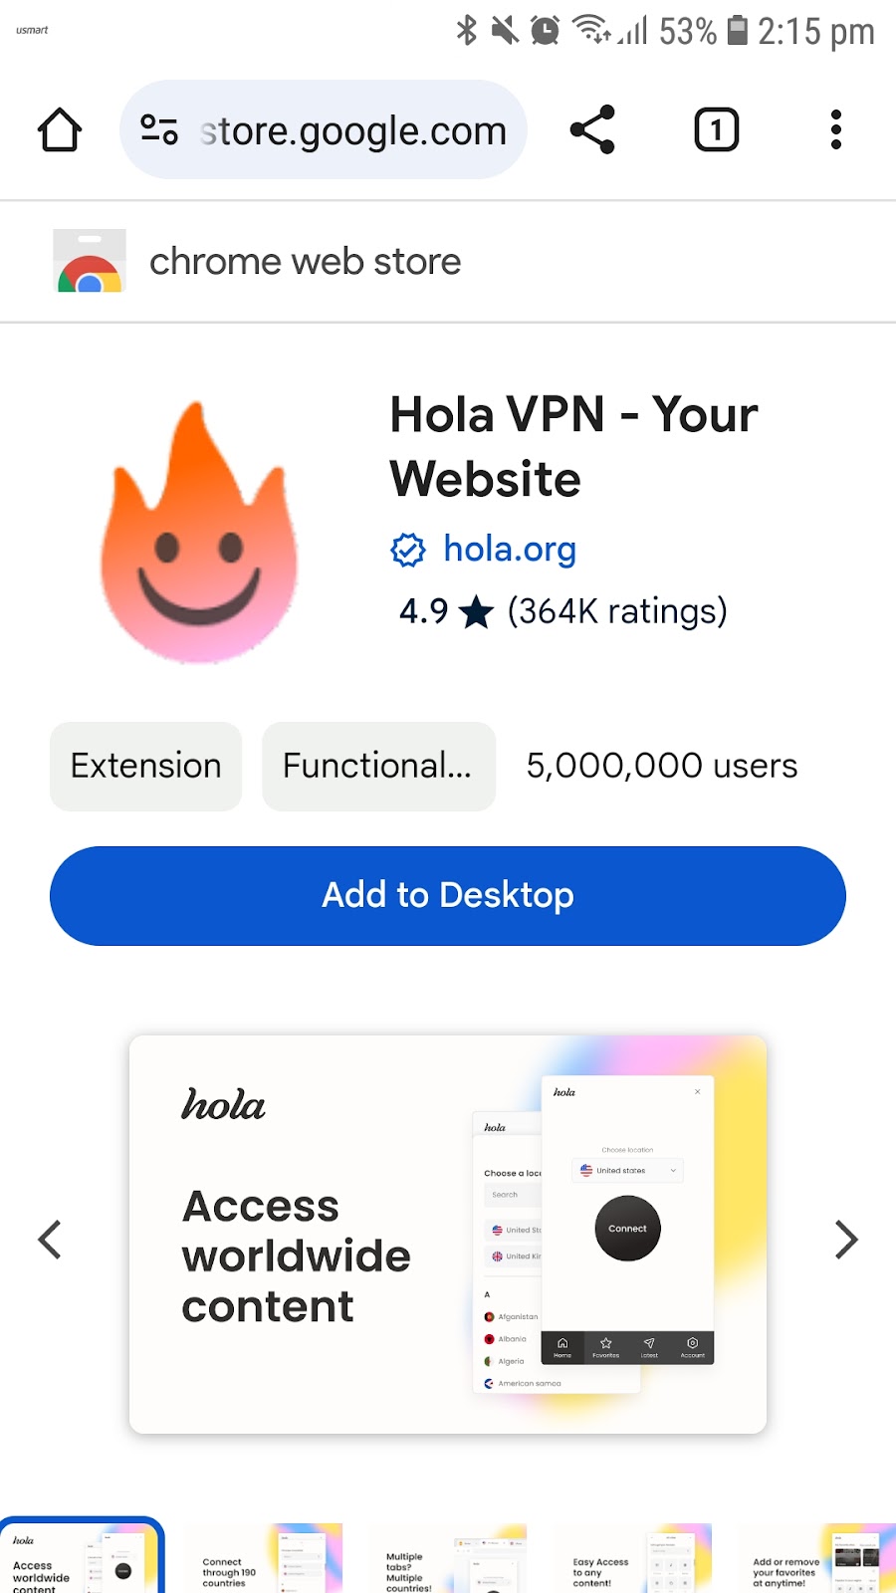Select the Multiple tabs Multiple countries thumbnail

pos(447,1558)
